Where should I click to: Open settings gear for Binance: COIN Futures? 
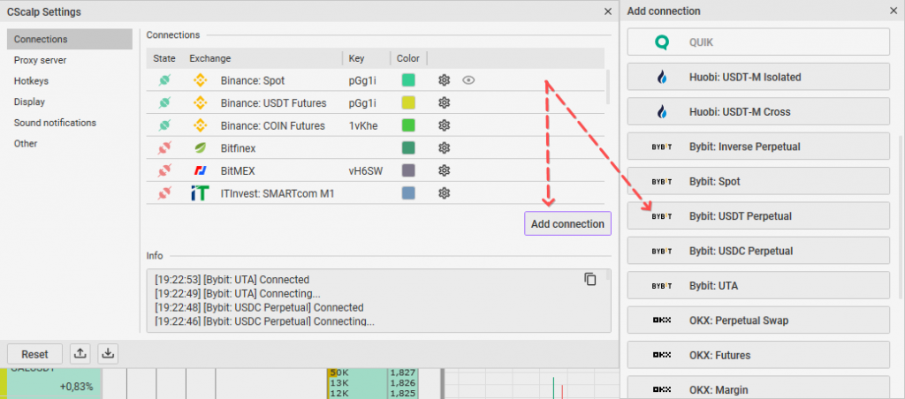(x=444, y=125)
